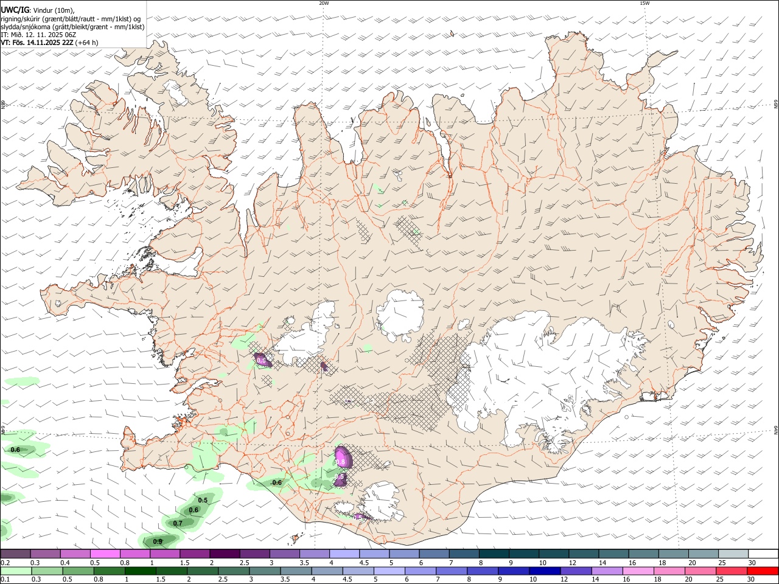Click the UWC/IG title text
Screen dimensions: 779x584
14,10
